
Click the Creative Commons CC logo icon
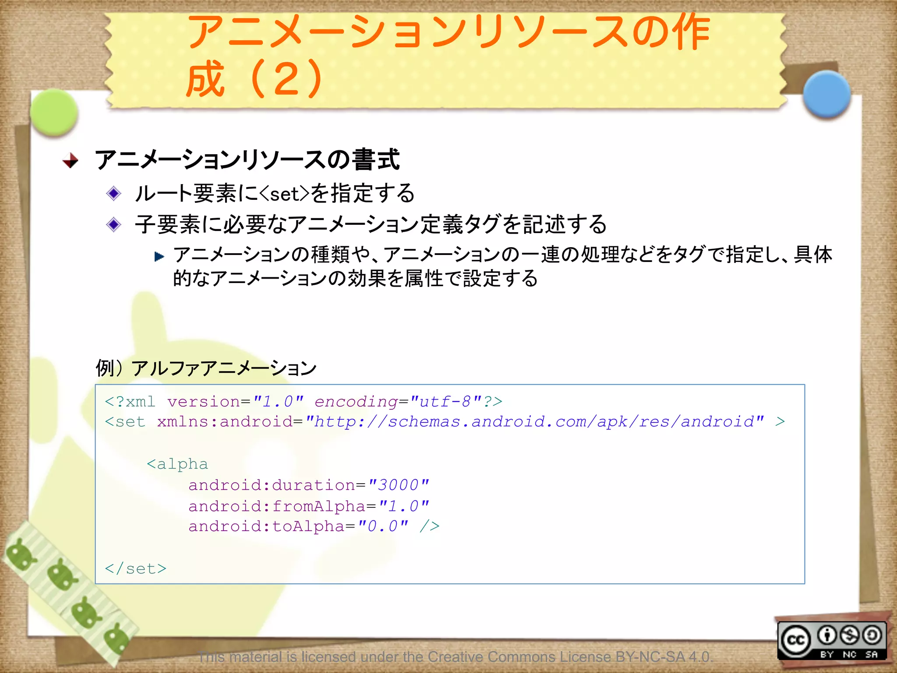[x=795, y=640]
